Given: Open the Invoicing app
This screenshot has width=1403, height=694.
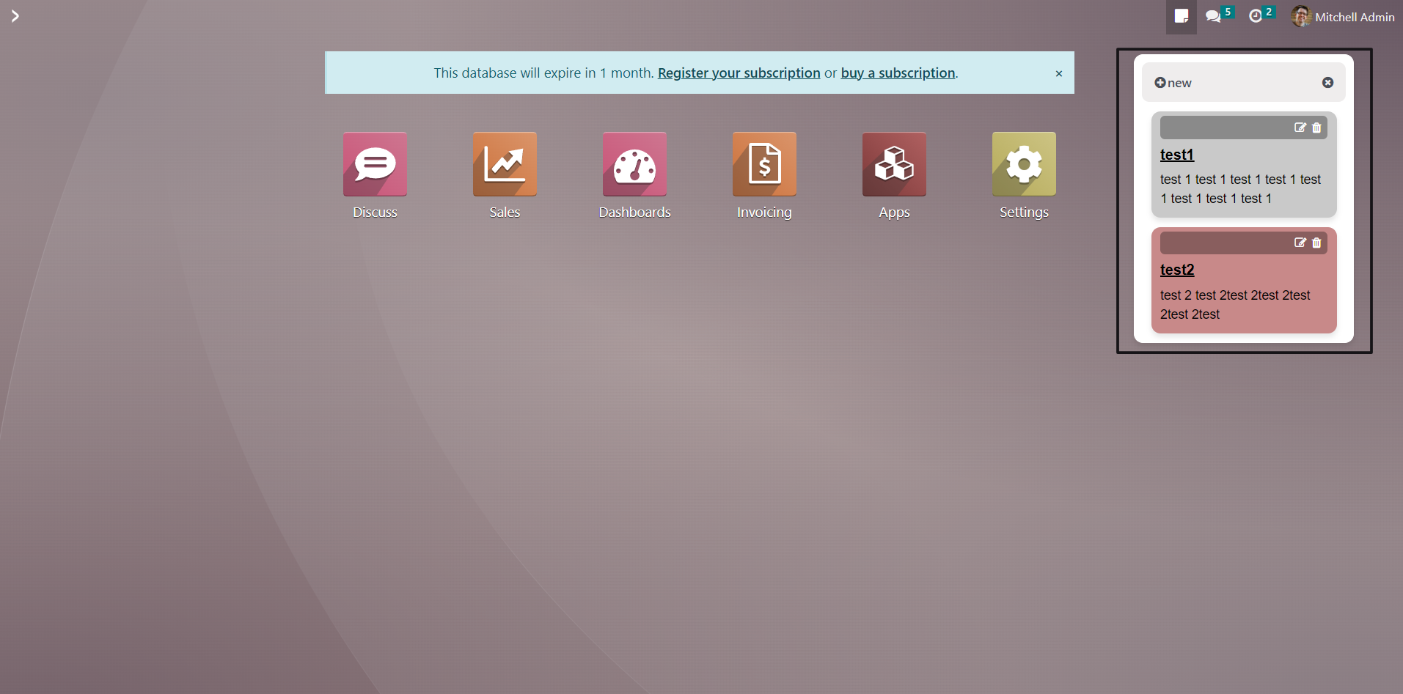Looking at the screenshot, I should [x=764, y=164].
